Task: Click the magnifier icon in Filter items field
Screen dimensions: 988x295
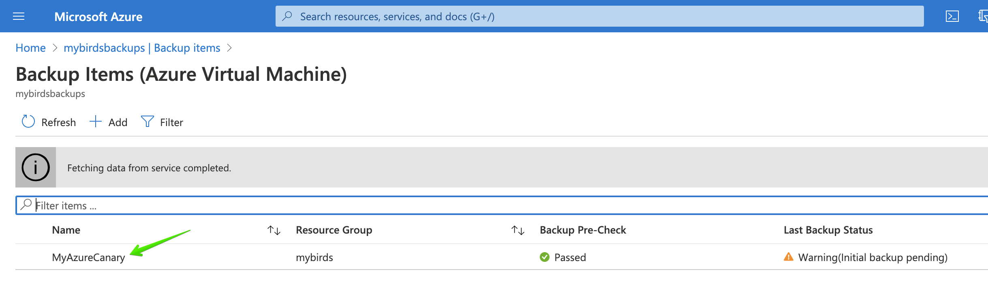Action: tap(26, 204)
